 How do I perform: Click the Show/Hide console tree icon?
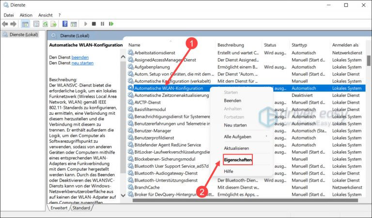(25, 23)
